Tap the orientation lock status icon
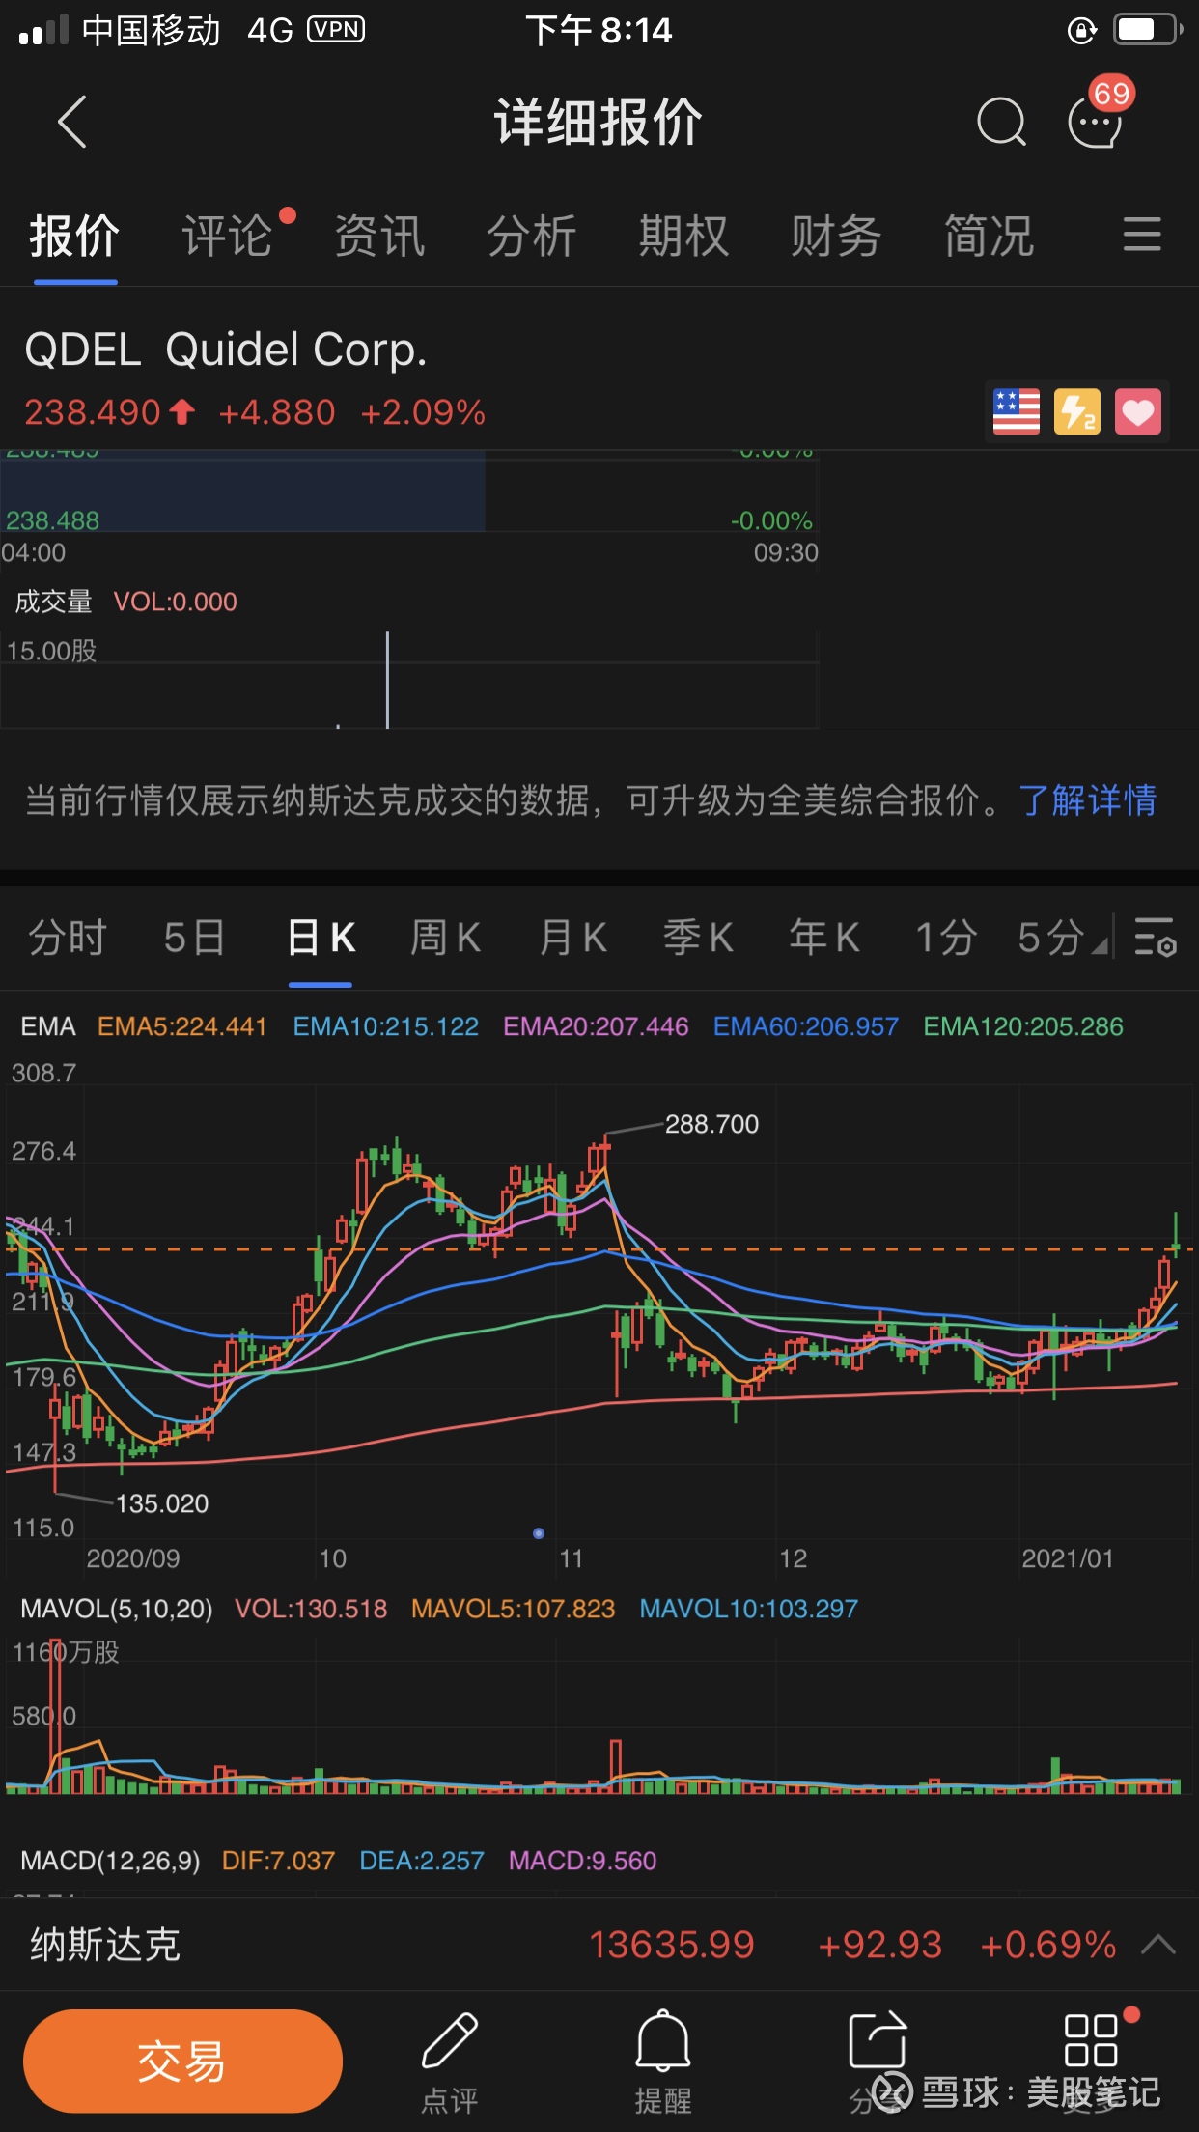Screen dimensions: 1199x2132 click(1082, 30)
